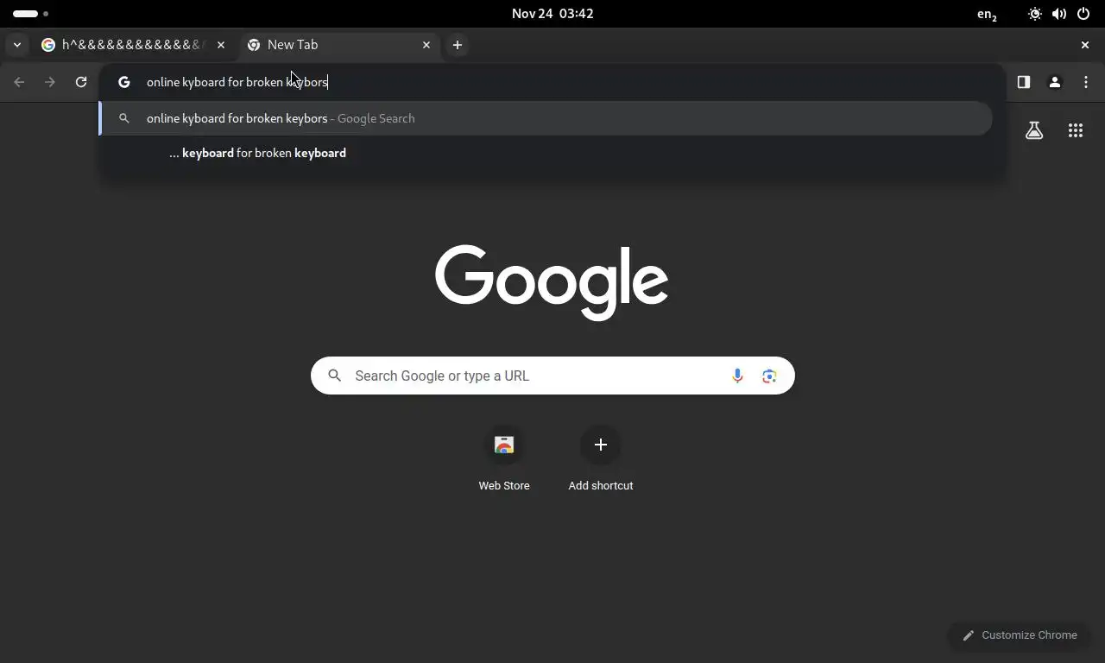The image size is (1105, 663).
Task: Open brightness indicator in system tray
Action: tap(1035, 14)
